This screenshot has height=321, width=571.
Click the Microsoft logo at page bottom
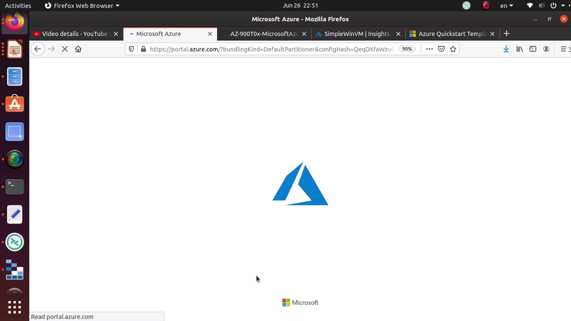pyautogui.click(x=300, y=303)
